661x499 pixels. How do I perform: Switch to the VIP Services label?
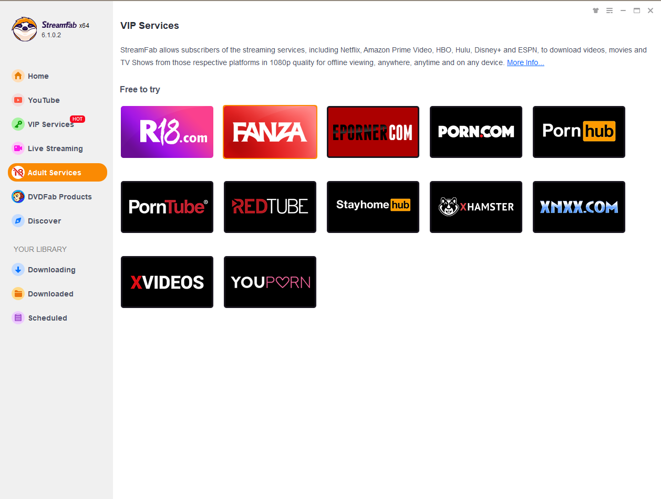pos(51,124)
